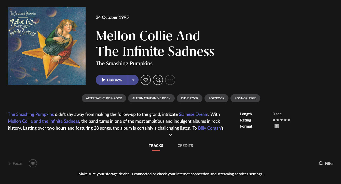Open the Siamese Dream link
Viewport: 341px width, 184px height.
click(194, 114)
